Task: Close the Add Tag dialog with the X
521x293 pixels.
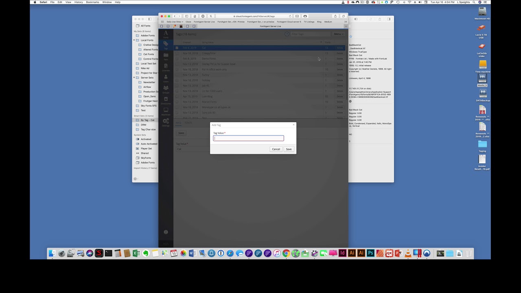Action: (293, 125)
